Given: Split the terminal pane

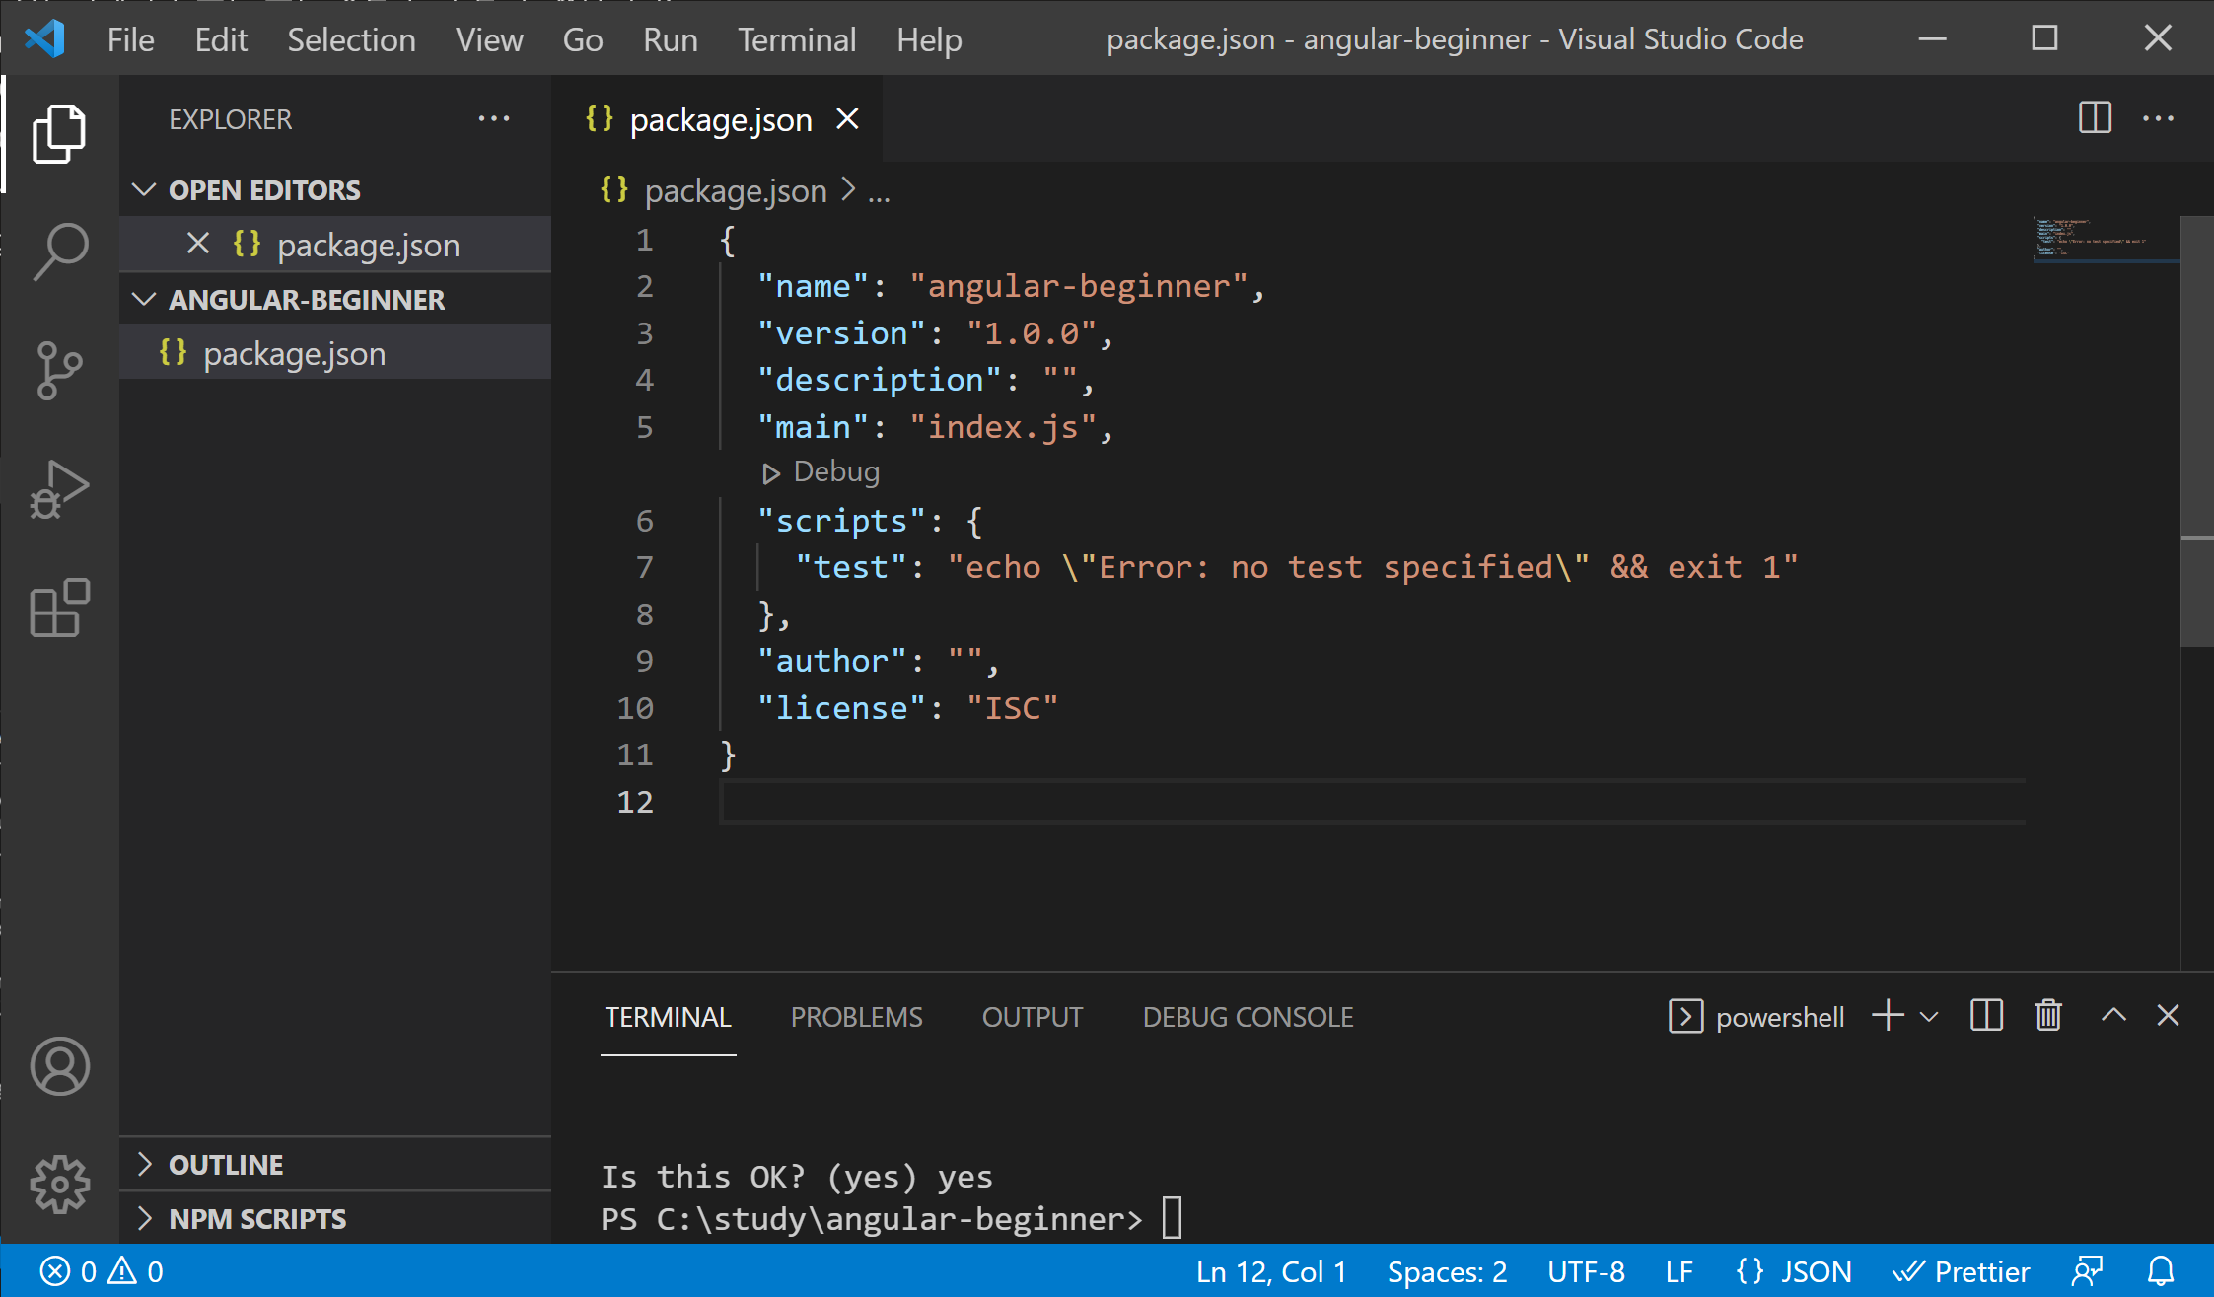Looking at the screenshot, I should [1986, 1016].
